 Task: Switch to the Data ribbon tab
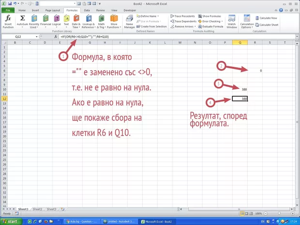[x=87, y=10]
